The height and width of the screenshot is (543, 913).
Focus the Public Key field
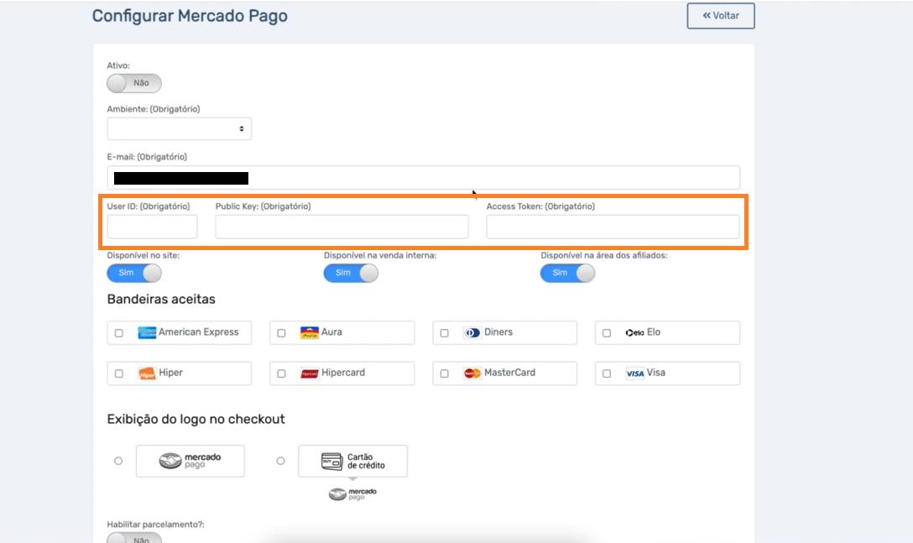(x=342, y=227)
